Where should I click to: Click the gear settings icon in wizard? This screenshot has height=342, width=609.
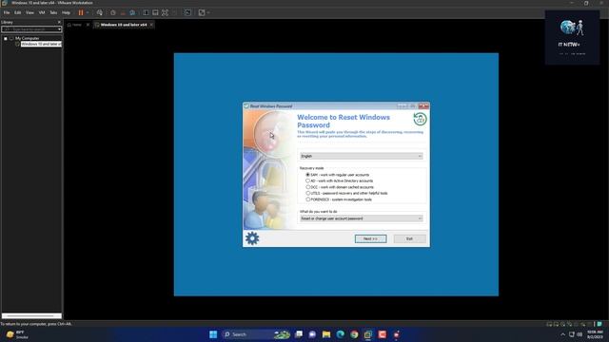tap(252, 238)
